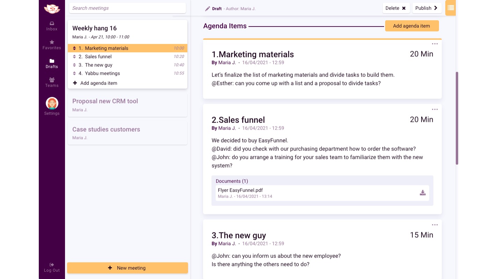Open the Inbox section
The width and height of the screenshot is (497, 279).
tap(52, 26)
